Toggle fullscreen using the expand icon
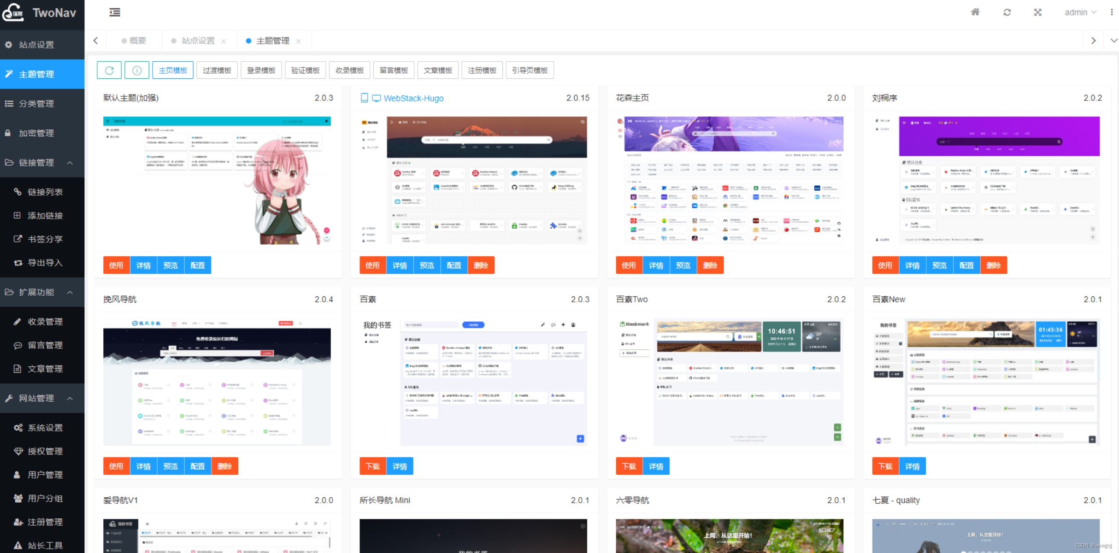Viewport: 1119px width, 553px height. click(x=1037, y=12)
